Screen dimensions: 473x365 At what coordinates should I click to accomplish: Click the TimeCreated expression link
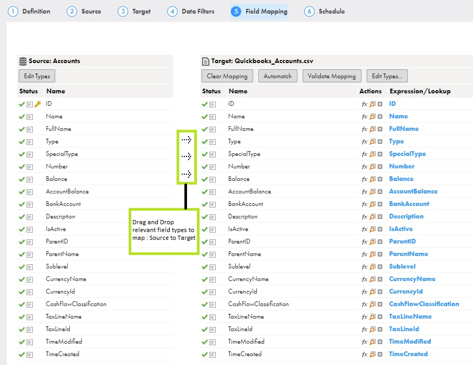click(408, 354)
